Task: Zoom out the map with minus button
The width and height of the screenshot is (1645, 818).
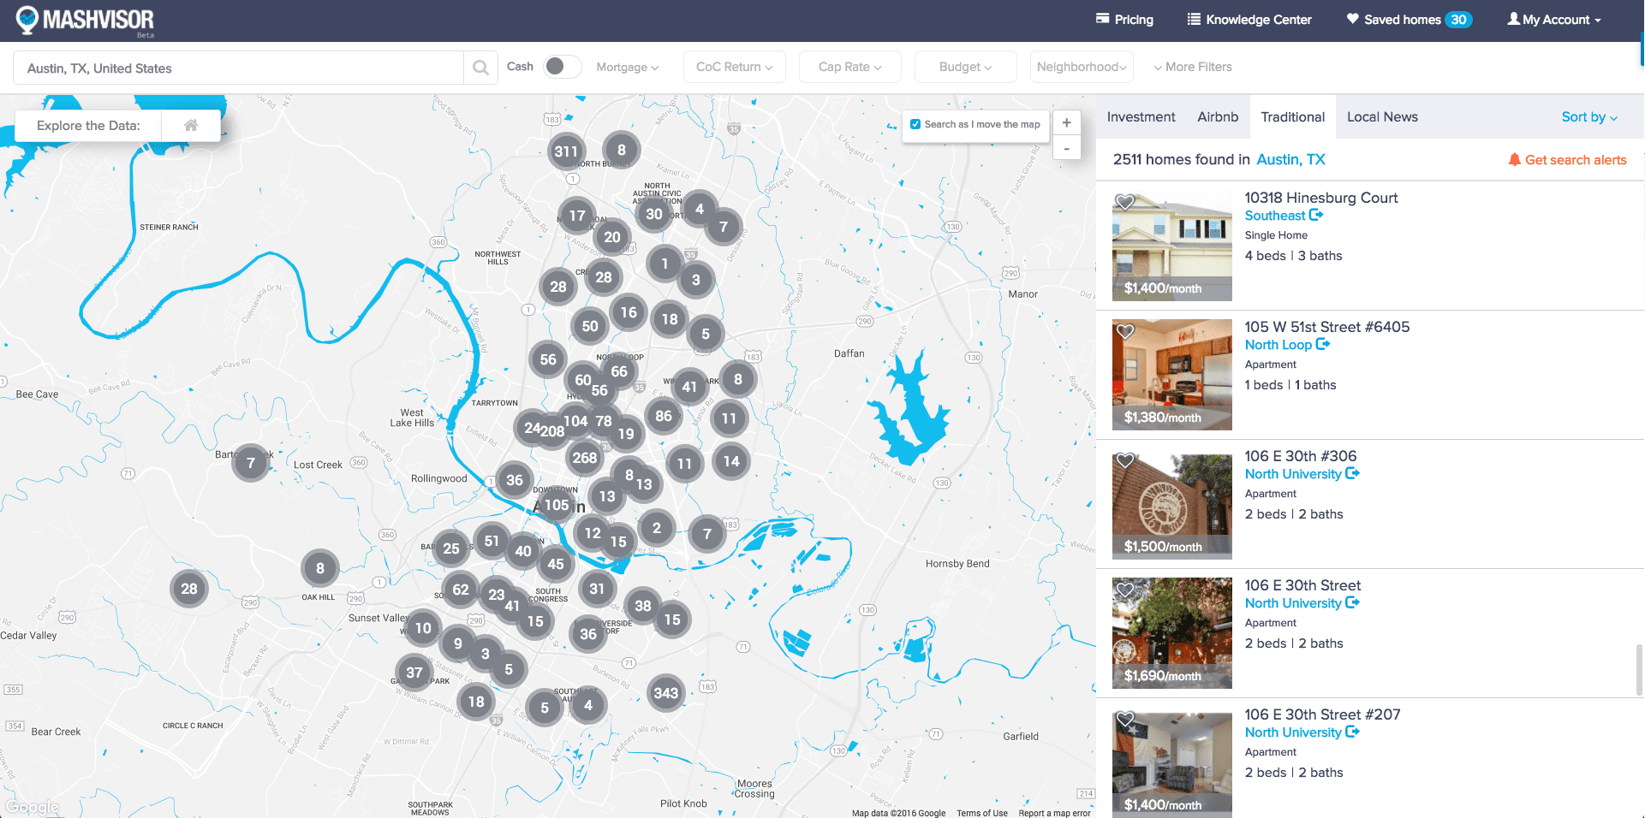Action: click(x=1066, y=149)
